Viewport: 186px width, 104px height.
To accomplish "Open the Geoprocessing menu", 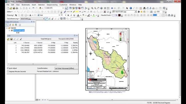I will pos(52,5).
